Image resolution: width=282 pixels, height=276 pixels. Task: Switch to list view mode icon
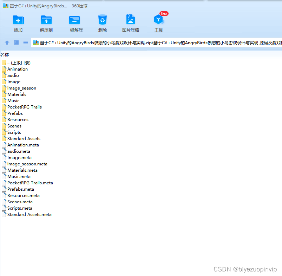click(25, 42)
